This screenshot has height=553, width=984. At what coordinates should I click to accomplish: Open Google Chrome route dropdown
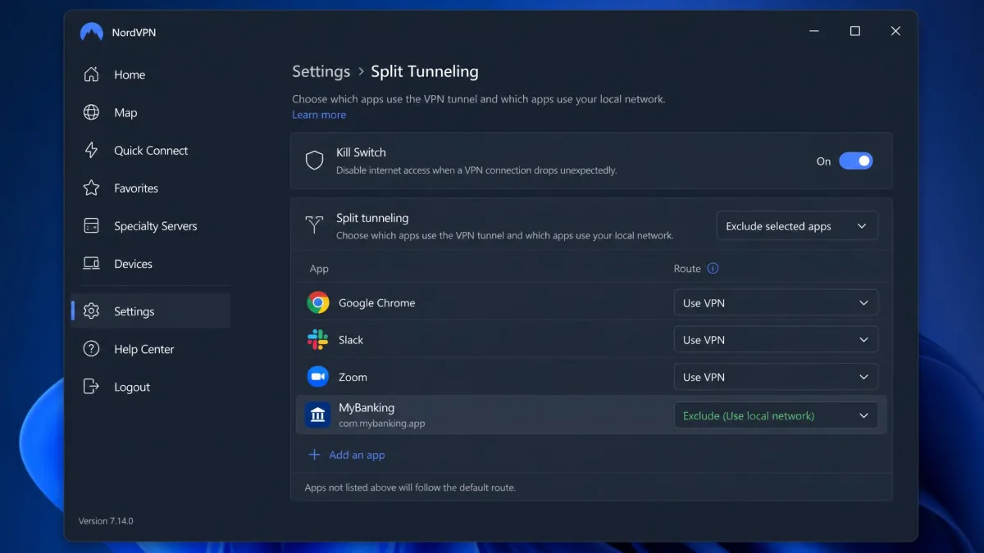pyautogui.click(x=776, y=302)
